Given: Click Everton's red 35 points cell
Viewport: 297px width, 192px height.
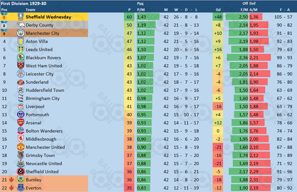Looking at the screenshot, I should pos(129,188).
